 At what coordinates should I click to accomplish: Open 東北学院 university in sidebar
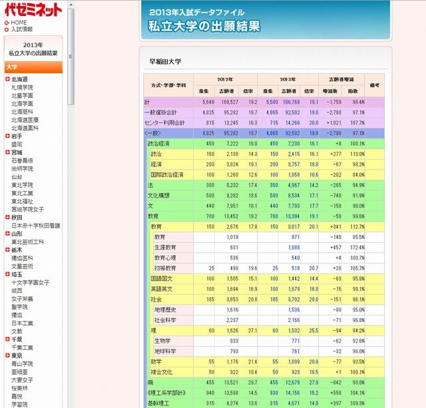click(x=22, y=185)
